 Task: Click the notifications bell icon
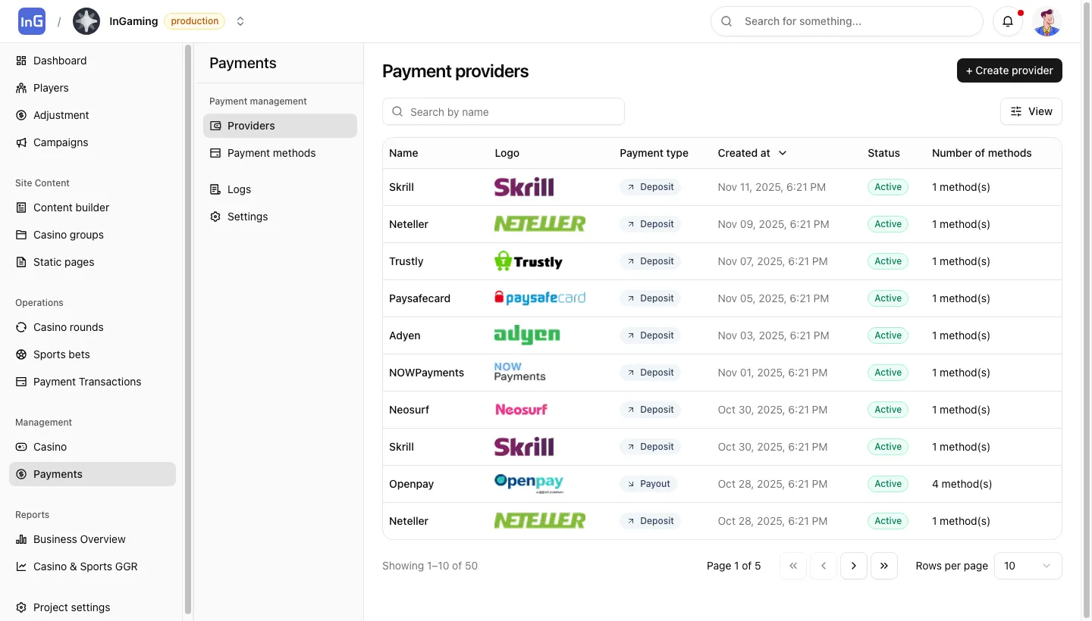pyautogui.click(x=1007, y=21)
